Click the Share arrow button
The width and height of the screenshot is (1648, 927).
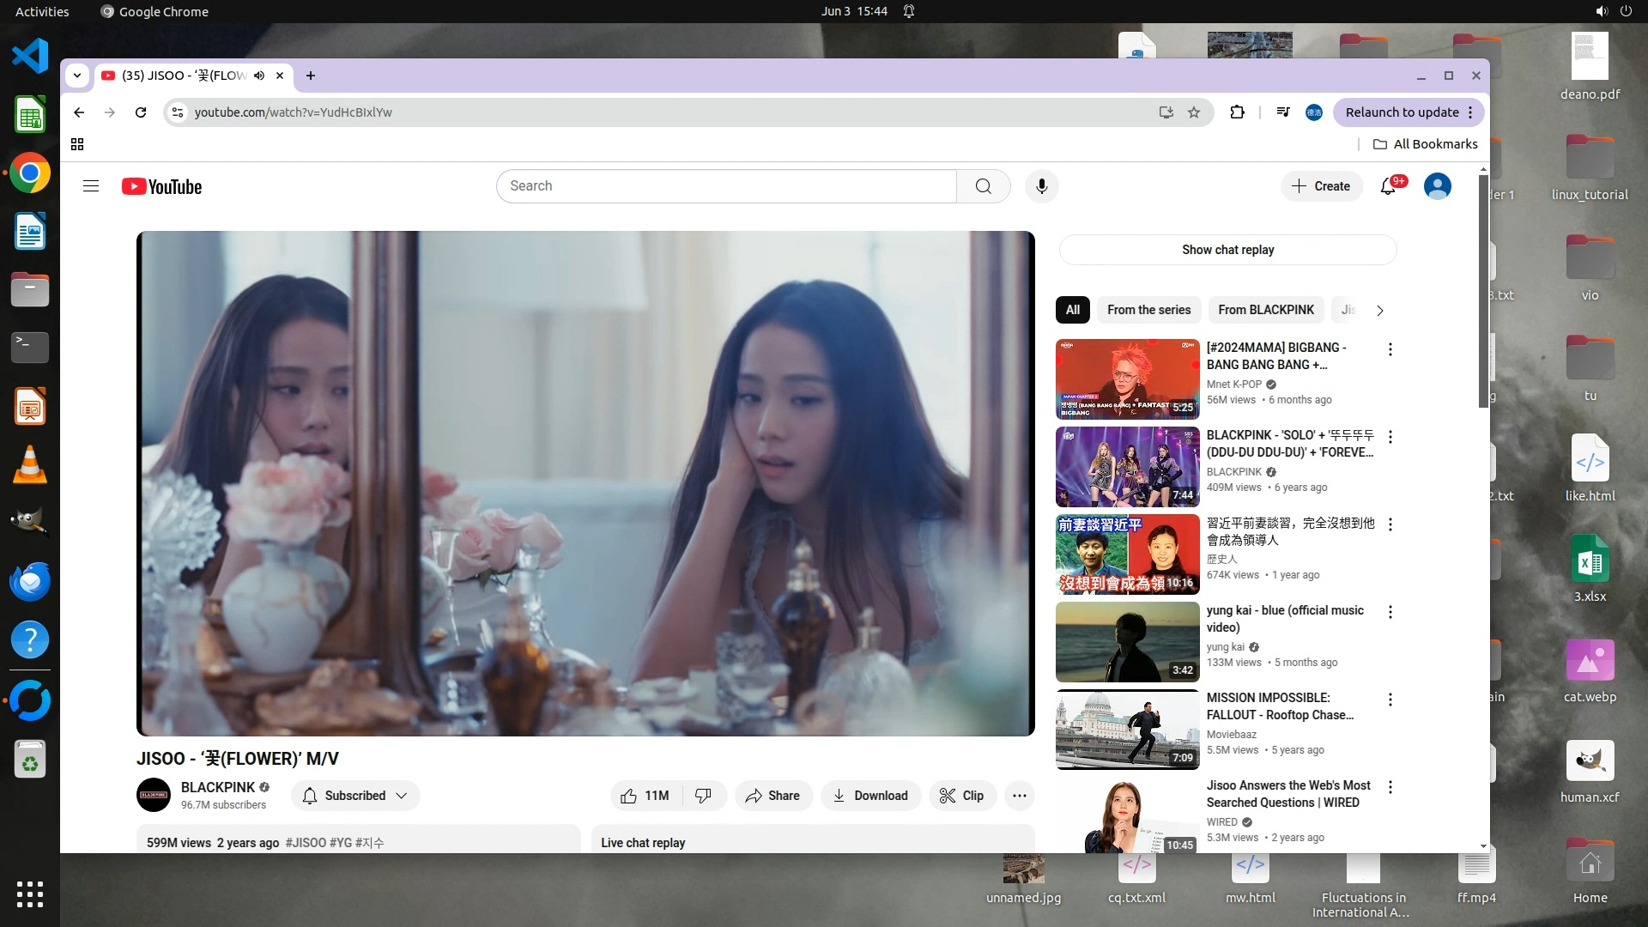(772, 796)
